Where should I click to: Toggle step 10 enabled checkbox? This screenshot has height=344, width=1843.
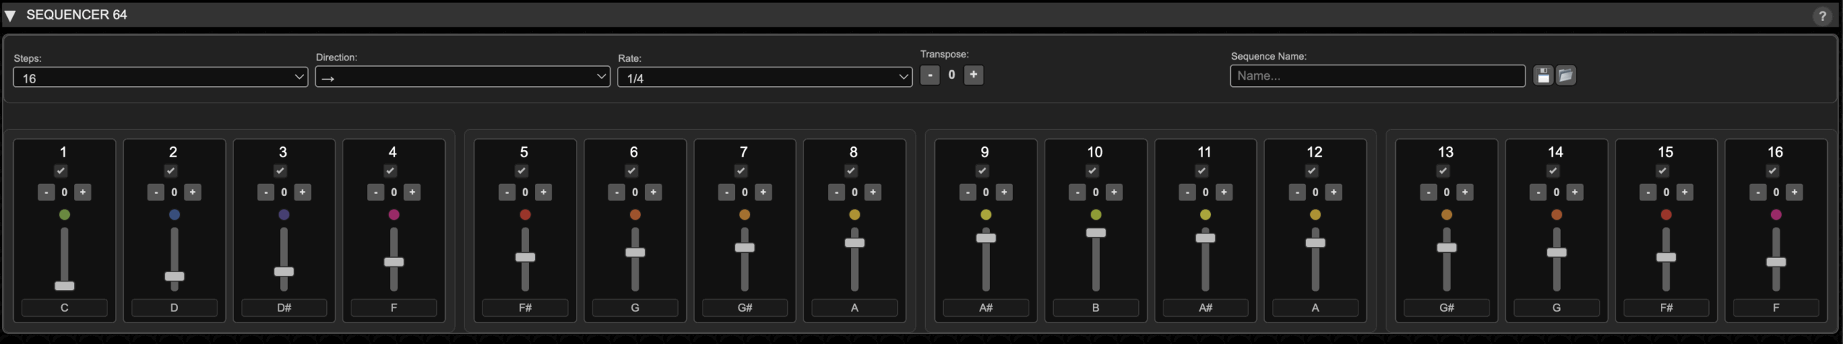pyautogui.click(x=1092, y=171)
